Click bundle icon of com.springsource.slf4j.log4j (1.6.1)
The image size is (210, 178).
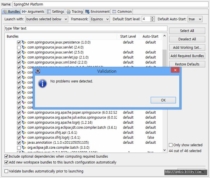coord(24,138)
